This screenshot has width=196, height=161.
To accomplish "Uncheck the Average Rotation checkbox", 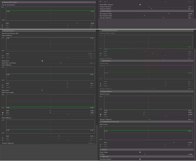I will [x=140, y=159].
